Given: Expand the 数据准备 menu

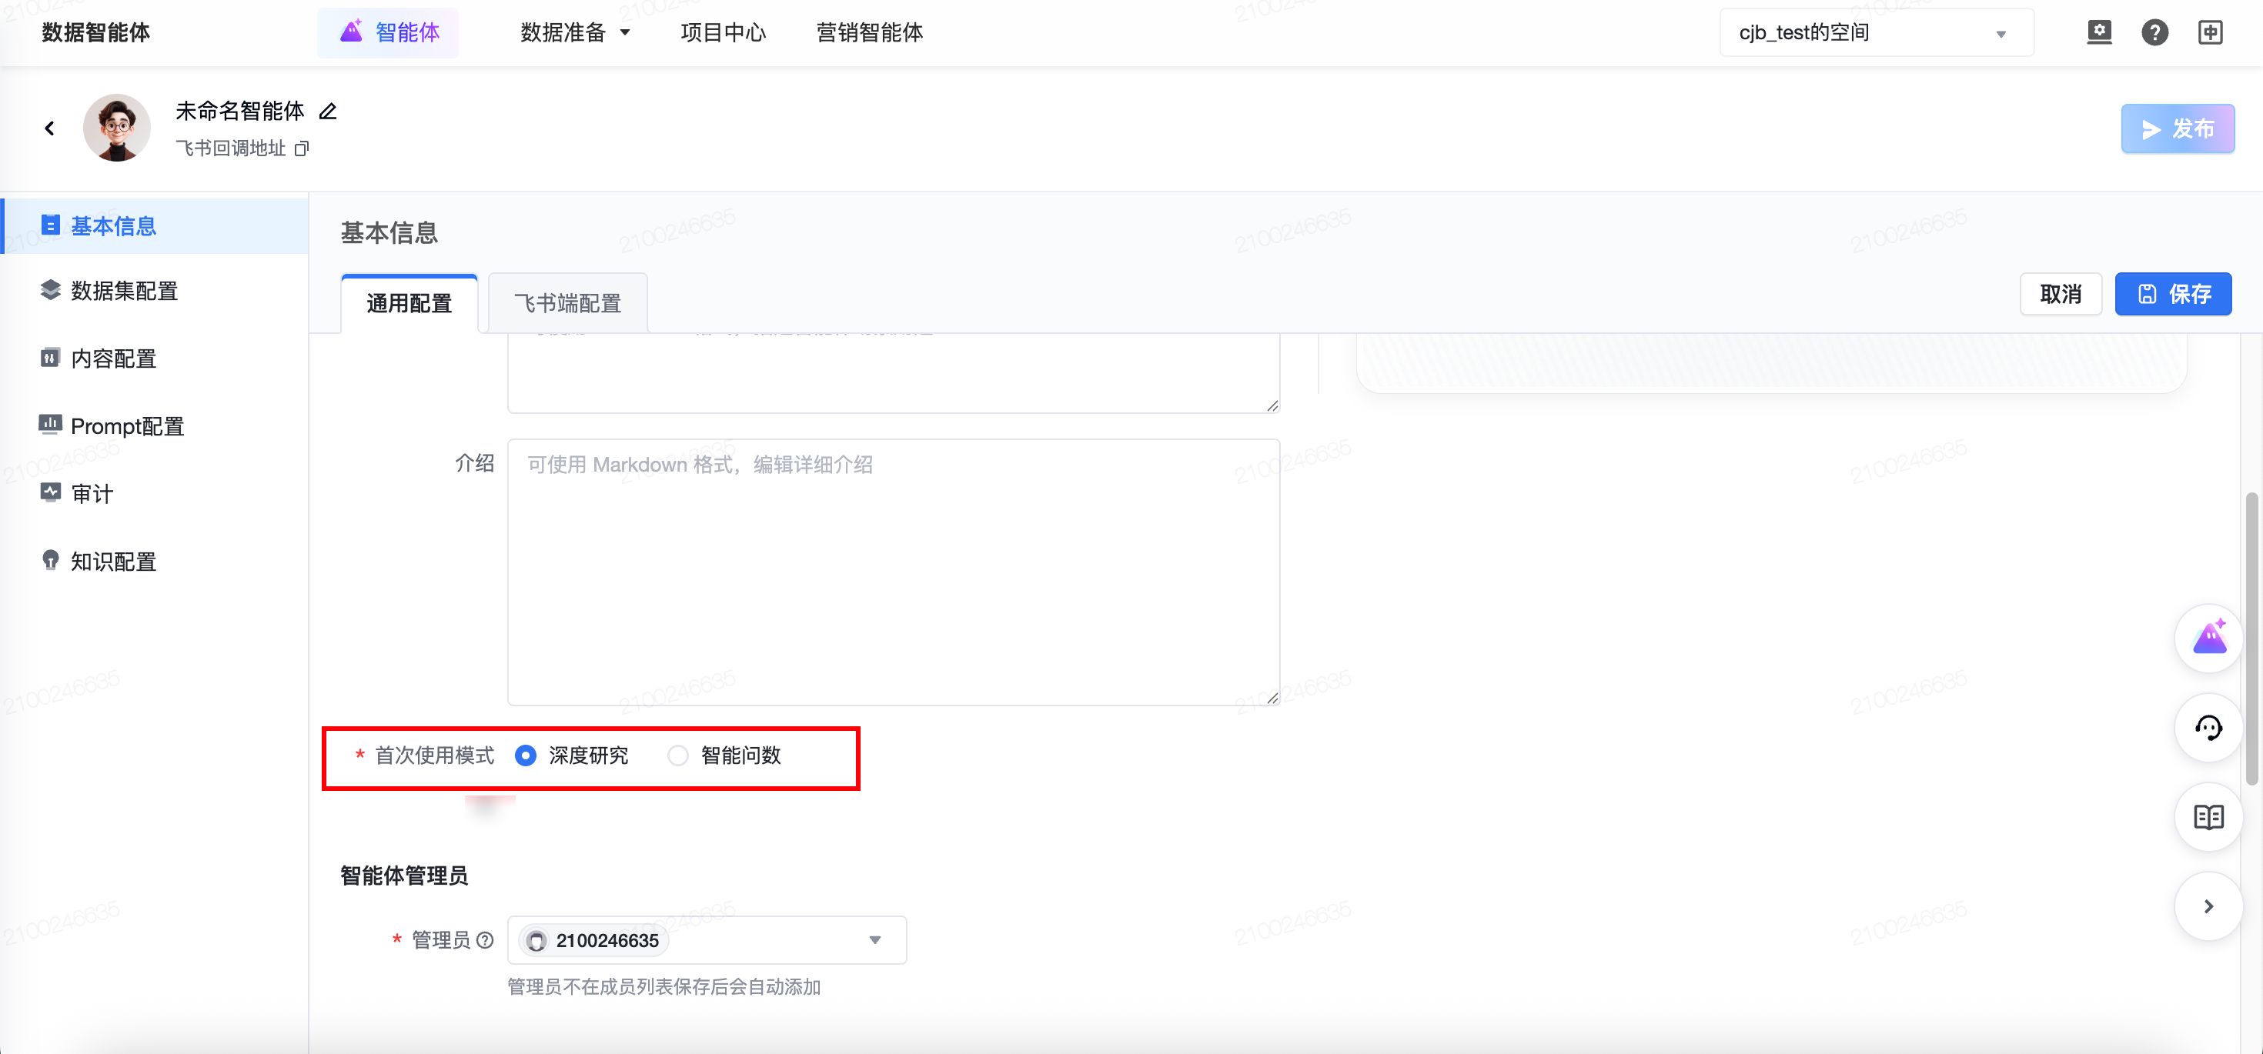Looking at the screenshot, I should pos(574,32).
